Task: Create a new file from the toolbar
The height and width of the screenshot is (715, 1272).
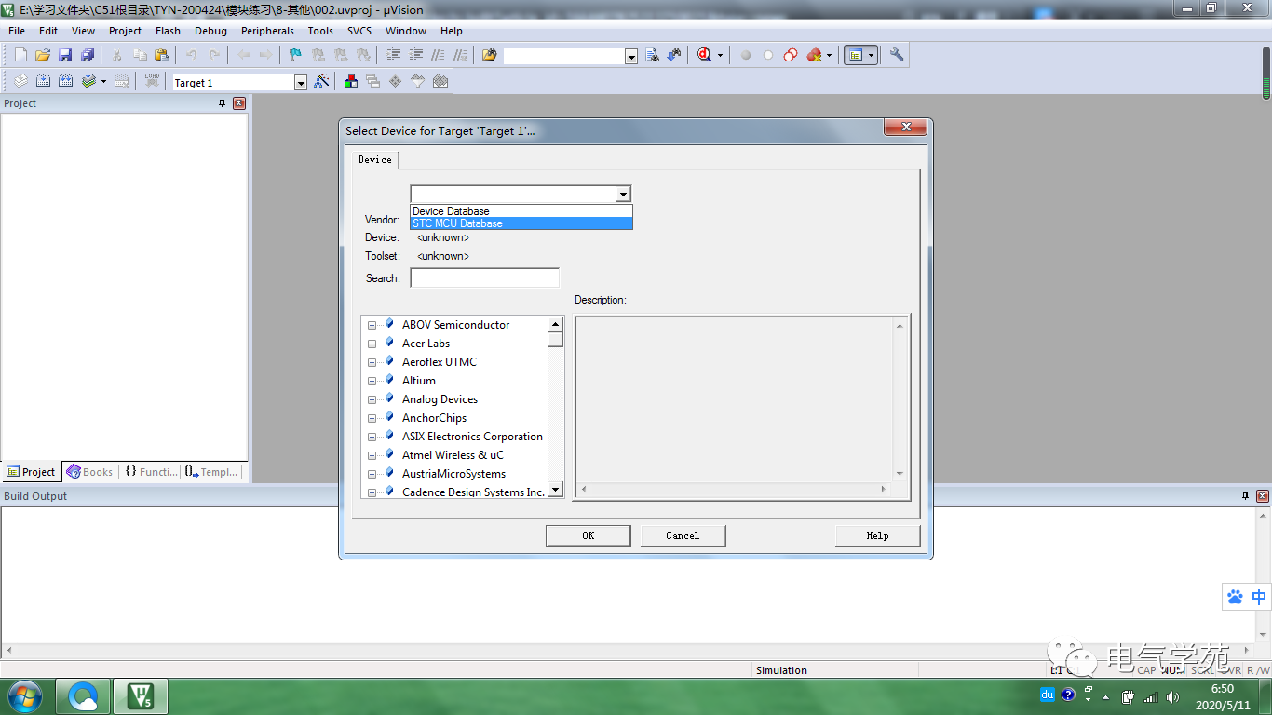Action: pyautogui.click(x=20, y=55)
